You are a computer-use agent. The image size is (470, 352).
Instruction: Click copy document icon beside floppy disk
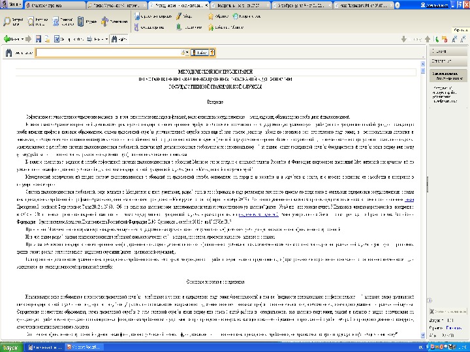[48, 38]
